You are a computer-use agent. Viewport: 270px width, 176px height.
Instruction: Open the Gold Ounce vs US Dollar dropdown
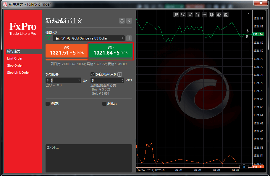click(x=88, y=38)
